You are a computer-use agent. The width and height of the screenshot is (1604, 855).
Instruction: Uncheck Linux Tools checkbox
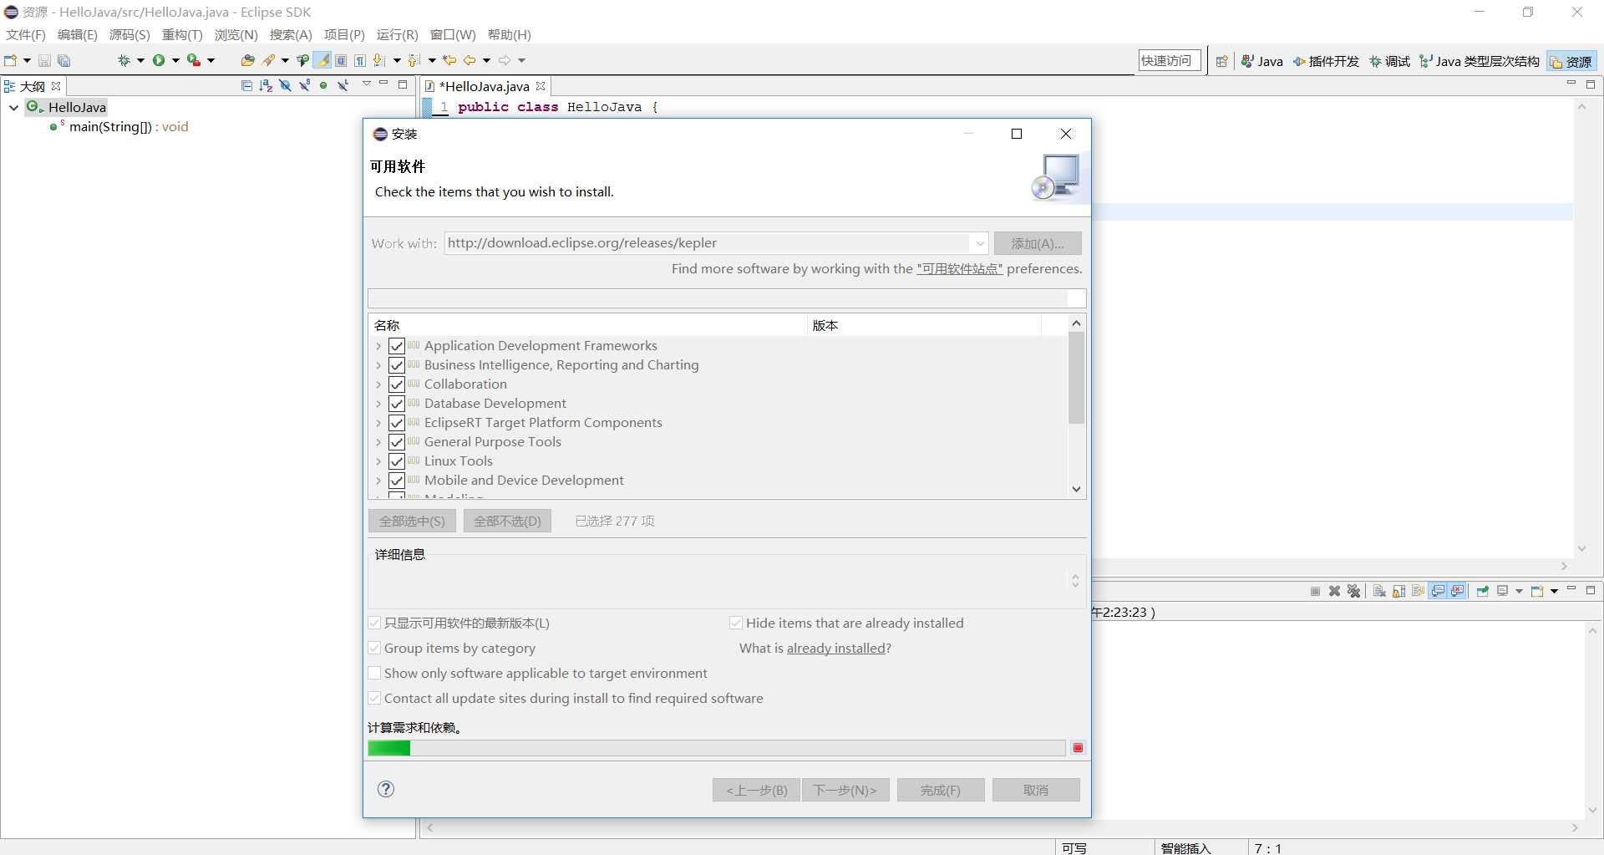coord(397,461)
